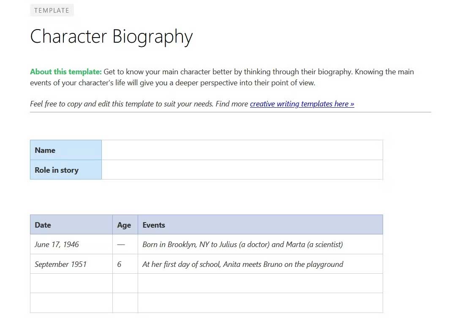457x318 pixels.
Task: Open the creative writing templates link
Action: pos(302,104)
